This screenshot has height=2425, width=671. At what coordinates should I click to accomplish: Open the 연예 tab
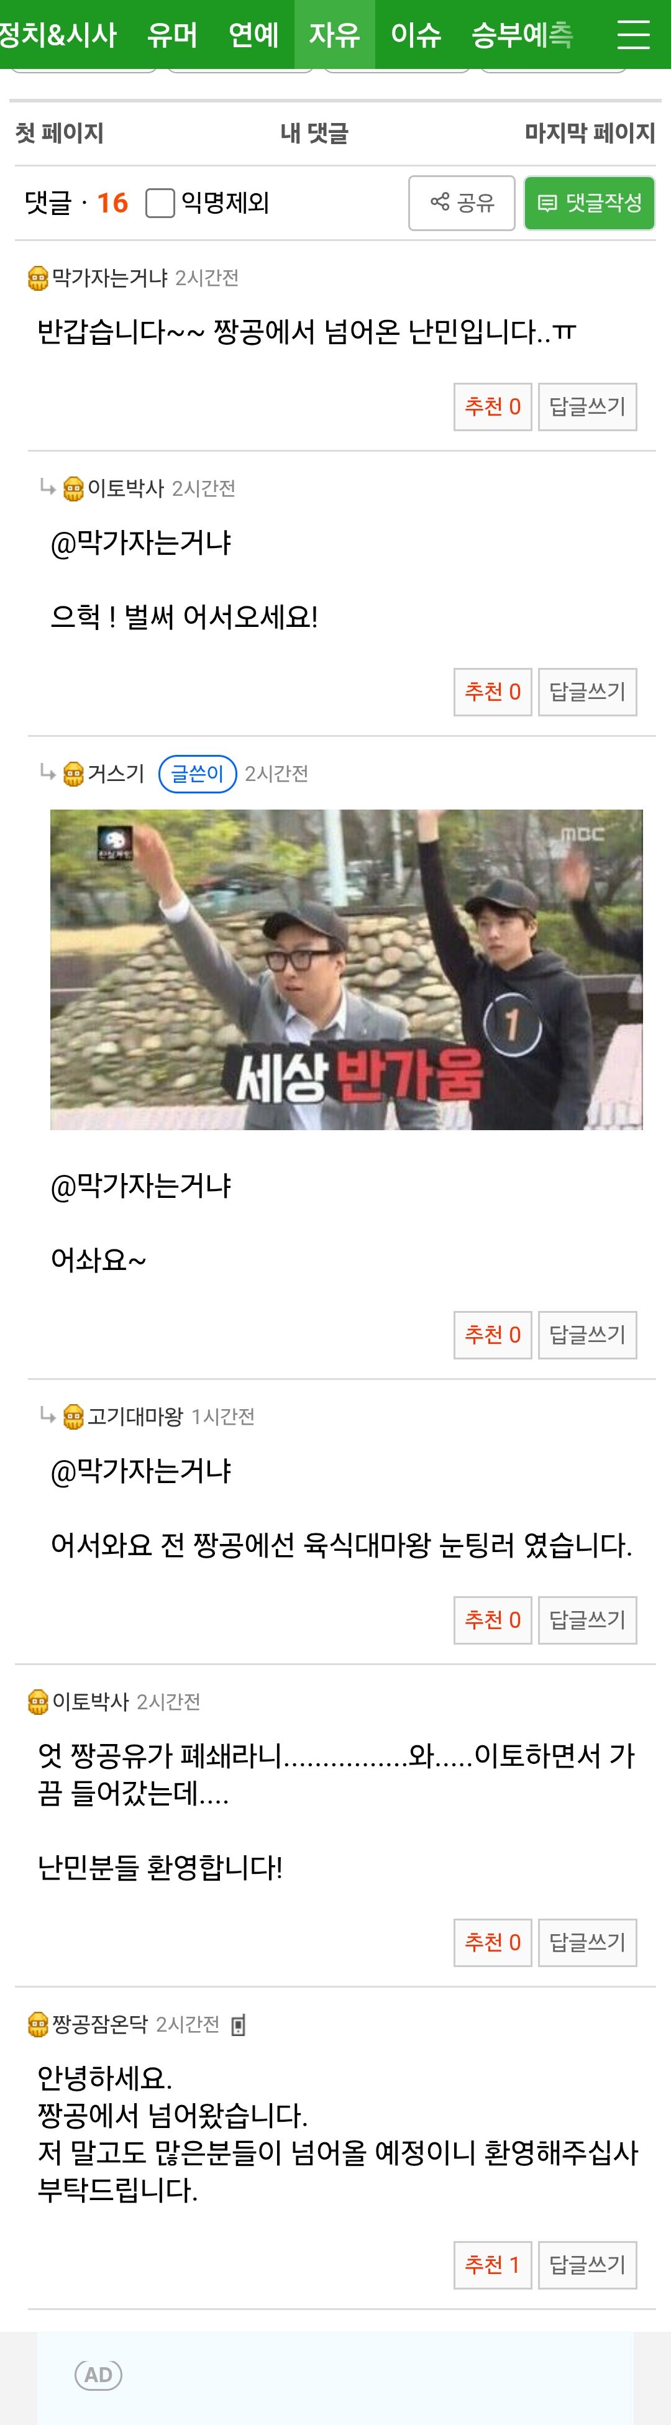(x=254, y=35)
